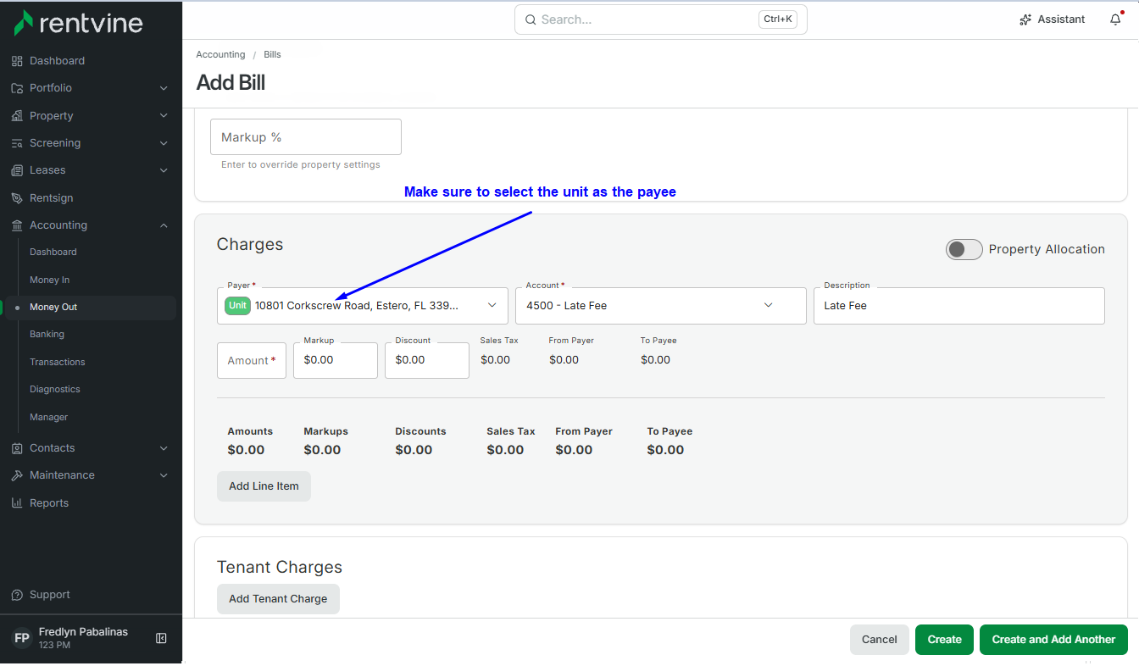Image resolution: width=1139 pixels, height=666 pixels.
Task: Open the Account dropdown arrow
Action: [769, 306]
